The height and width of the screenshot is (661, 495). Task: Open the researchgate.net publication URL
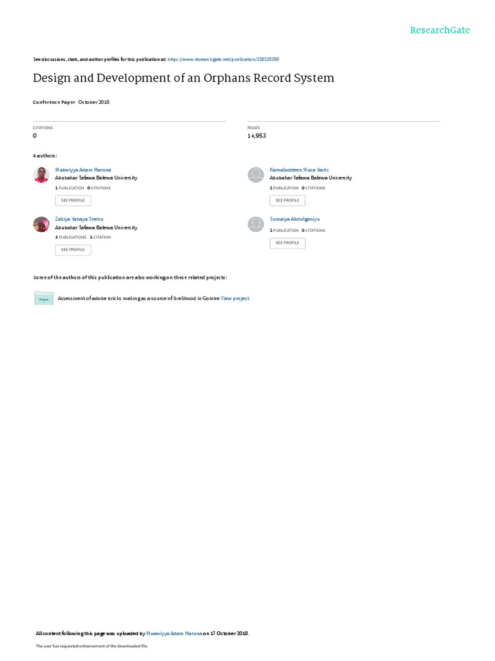(223, 59)
